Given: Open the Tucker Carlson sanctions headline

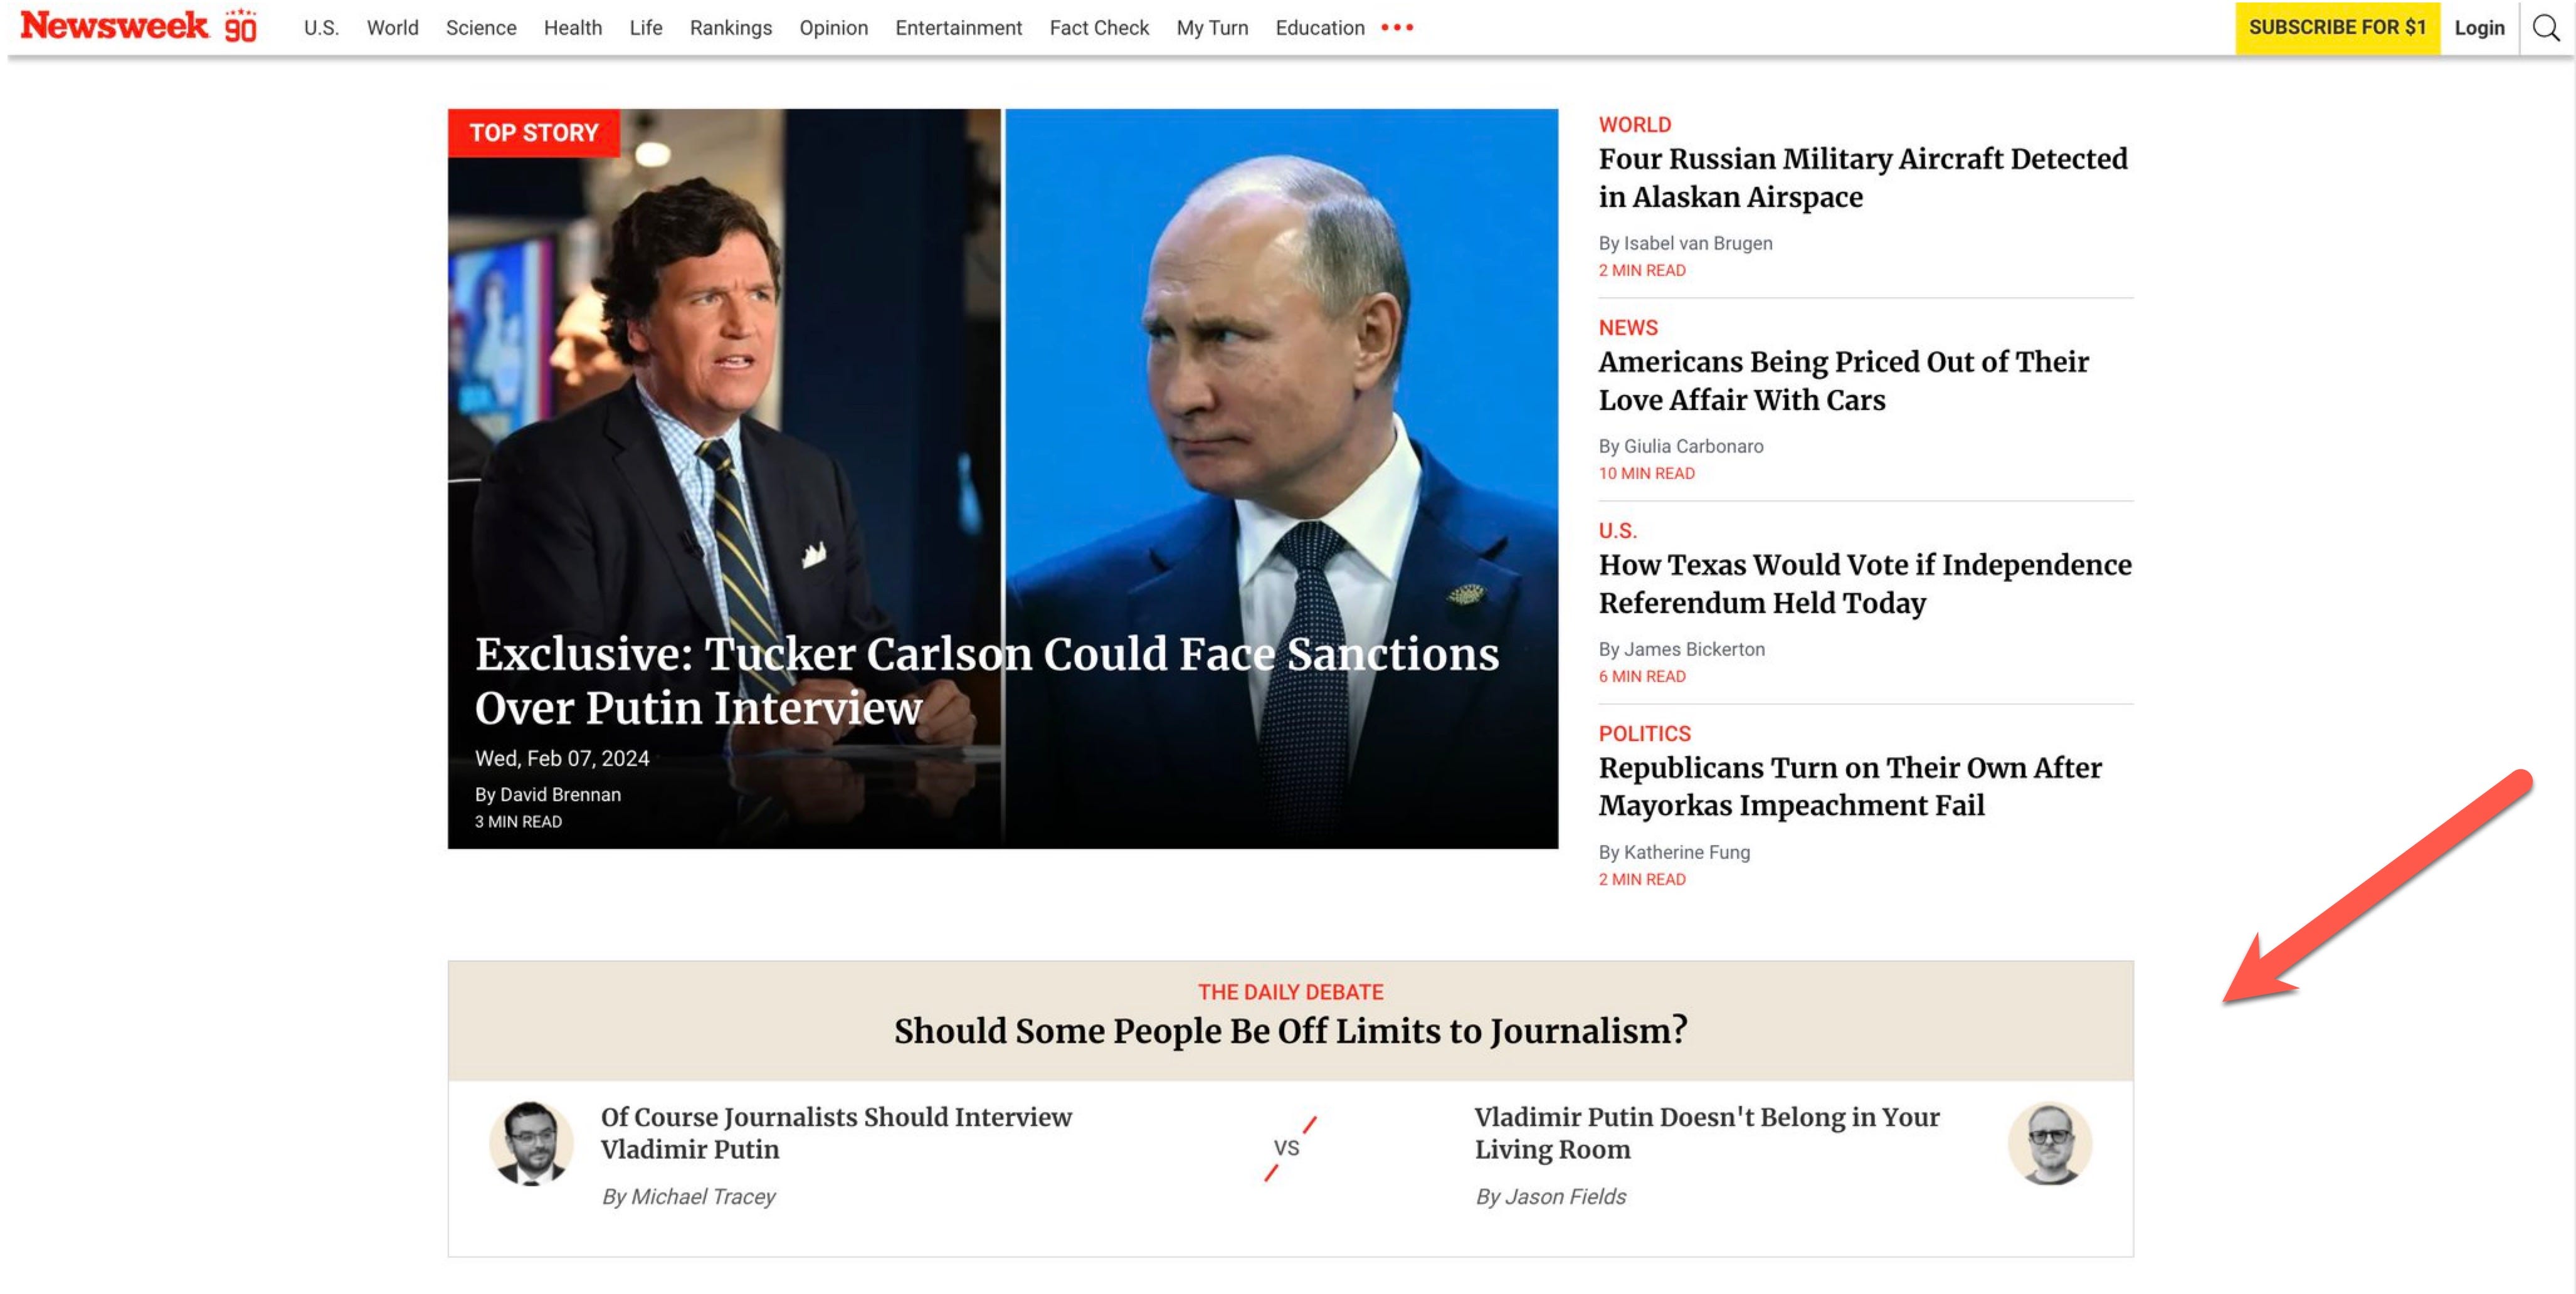Looking at the screenshot, I should pyautogui.click(x=986, y=680).
